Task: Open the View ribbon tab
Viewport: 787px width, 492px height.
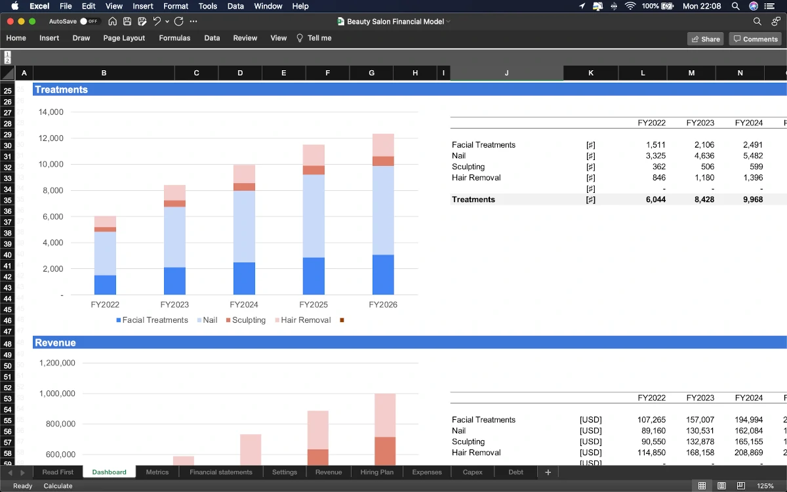Action: [279, 38]
